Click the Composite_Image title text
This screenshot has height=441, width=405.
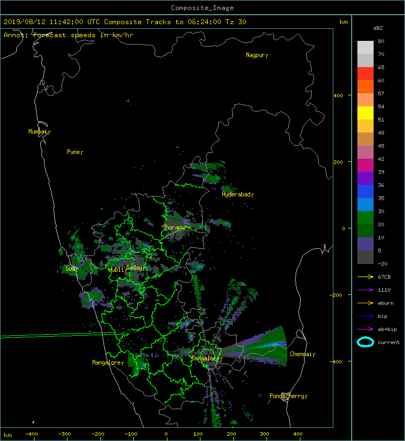tap(203, 8)
